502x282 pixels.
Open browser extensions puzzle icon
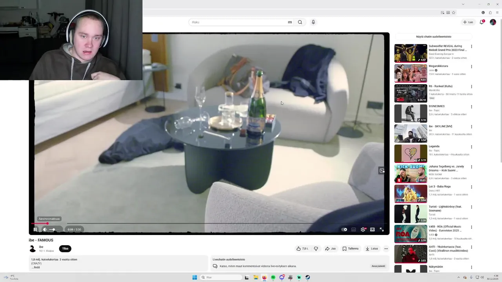click(490, 13)
